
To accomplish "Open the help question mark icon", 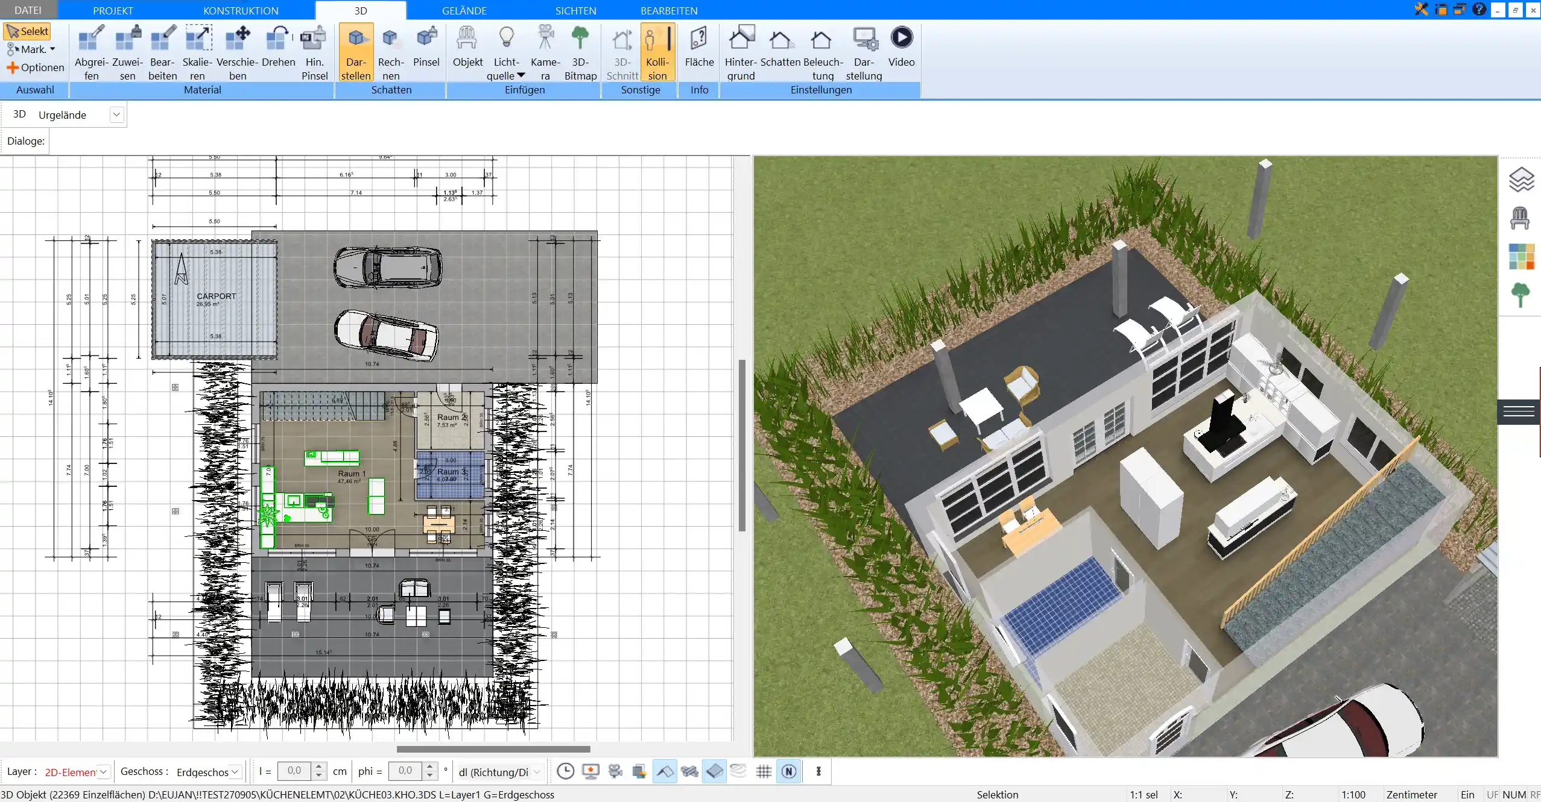I will [x=1479, y=9].
